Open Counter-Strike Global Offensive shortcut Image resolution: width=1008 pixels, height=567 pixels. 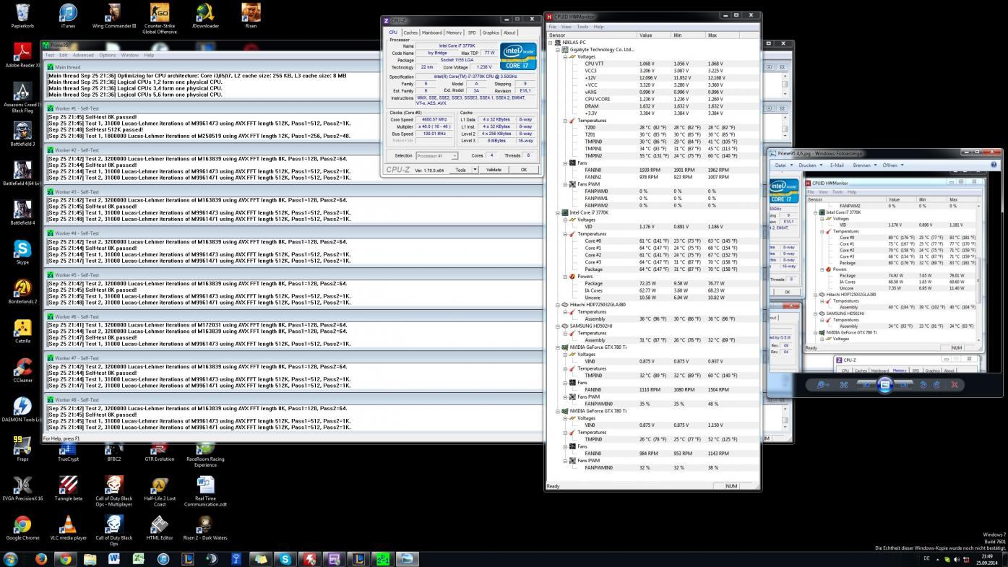coord(159,18)
